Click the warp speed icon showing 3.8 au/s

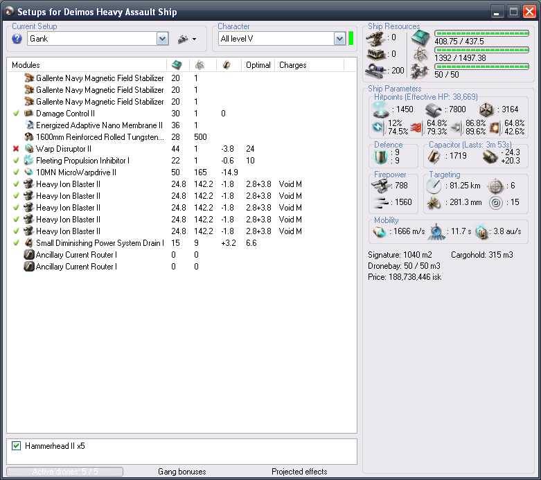(481, 231)
